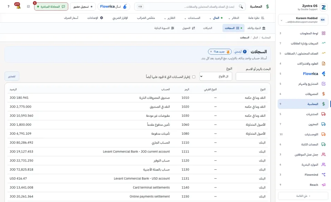Click the Zyntra OS logo icon
Screen dimensions: 331x202
323,8
